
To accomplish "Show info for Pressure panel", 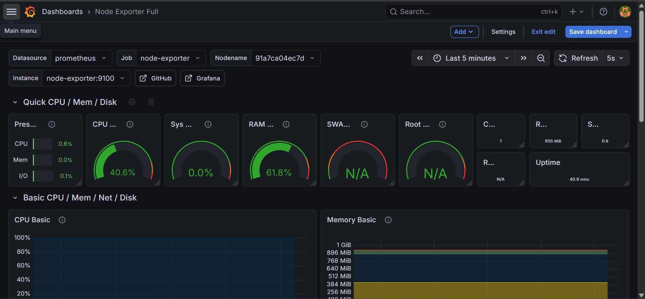I will click(x=52, y=124).
